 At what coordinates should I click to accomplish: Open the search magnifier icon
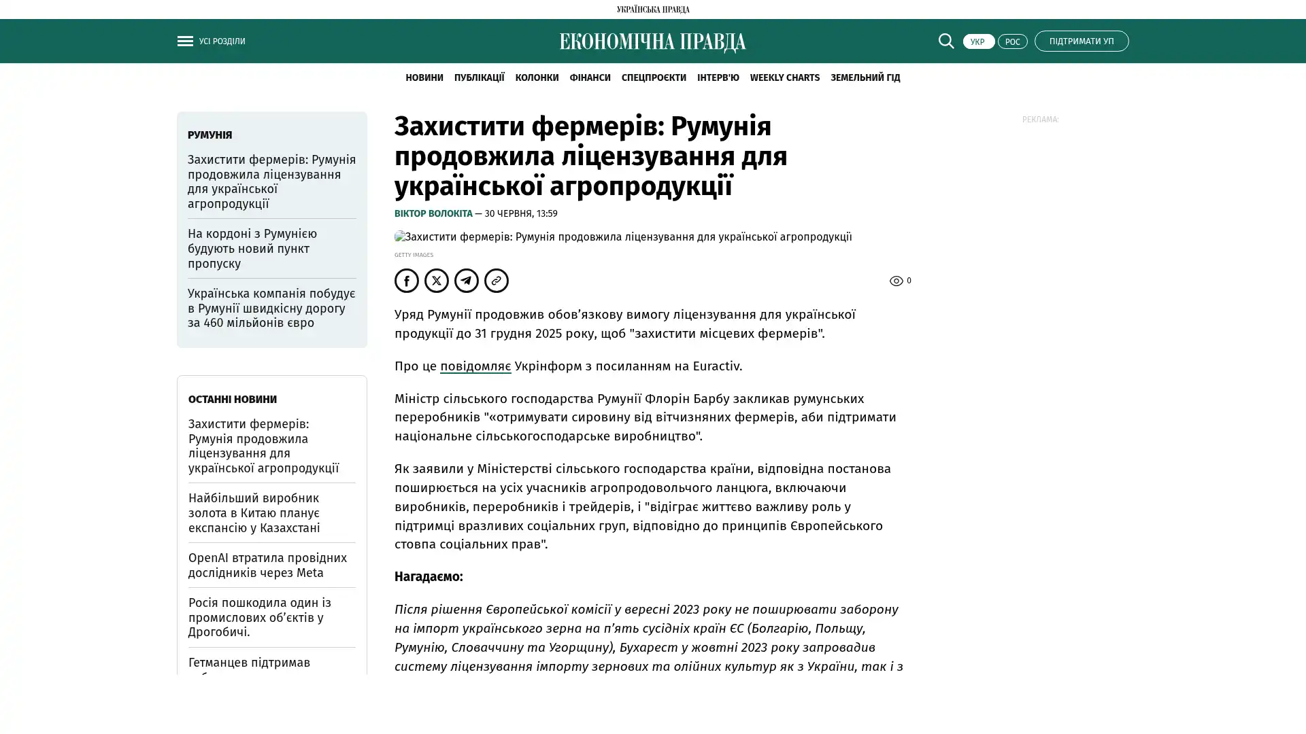coord(945,41)
